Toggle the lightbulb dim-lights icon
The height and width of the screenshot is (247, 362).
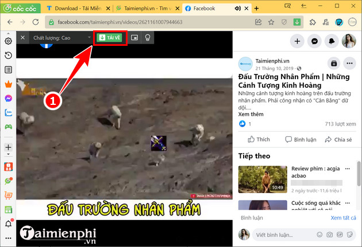[148, 38]
